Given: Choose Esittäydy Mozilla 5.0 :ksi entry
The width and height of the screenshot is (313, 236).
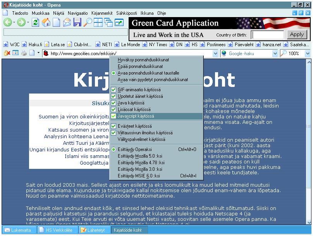Looking at the screenshot, I should pyautogui.click(x=156, y=156).
